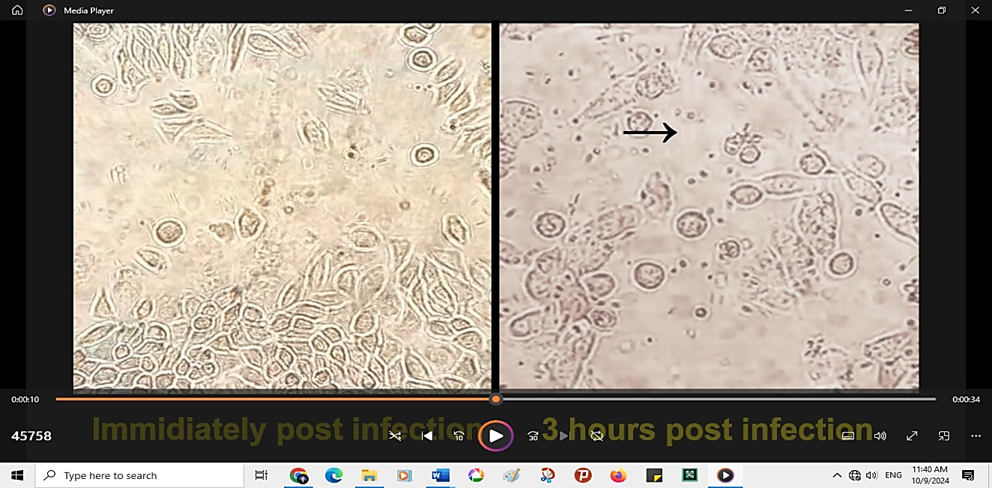Click the volume speaker icon in player

click(x=880, y=436)
